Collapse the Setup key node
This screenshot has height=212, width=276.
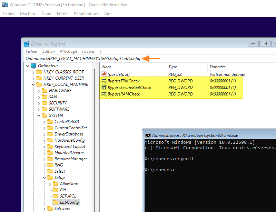44,178
